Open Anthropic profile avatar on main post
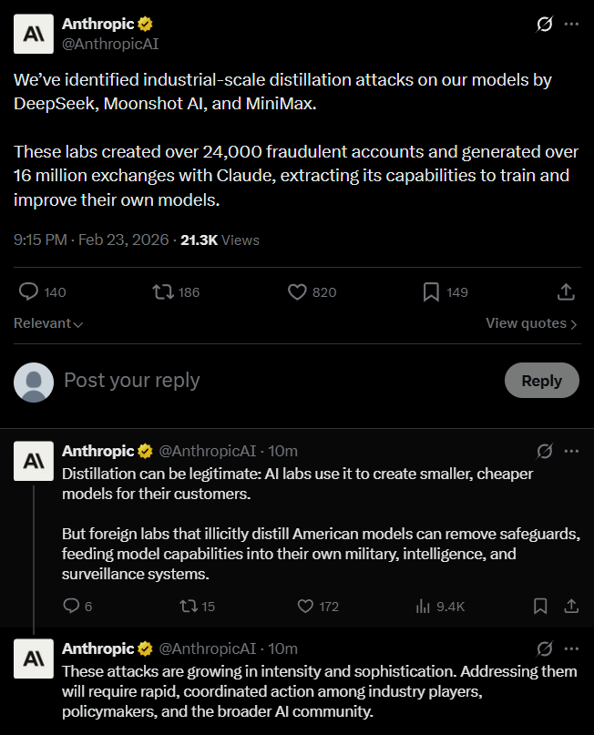 pyautogui.click(x=33, y=35)
